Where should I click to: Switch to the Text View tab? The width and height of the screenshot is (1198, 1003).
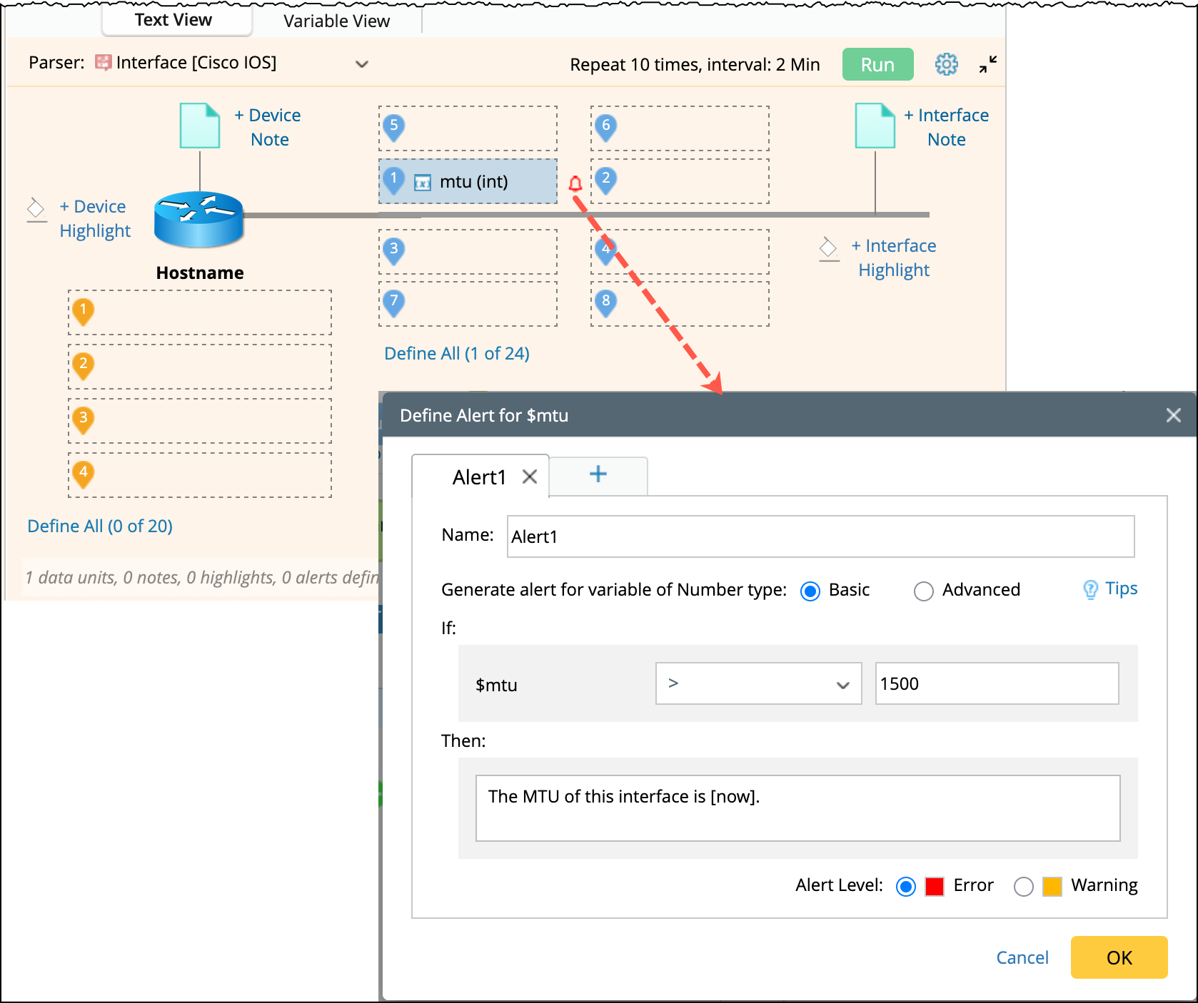click(173, 20)
